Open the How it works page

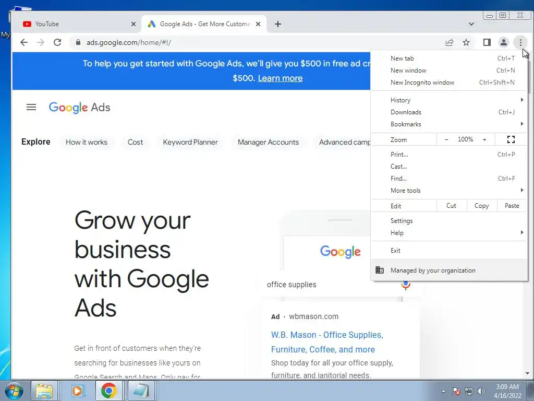(87, 142)
